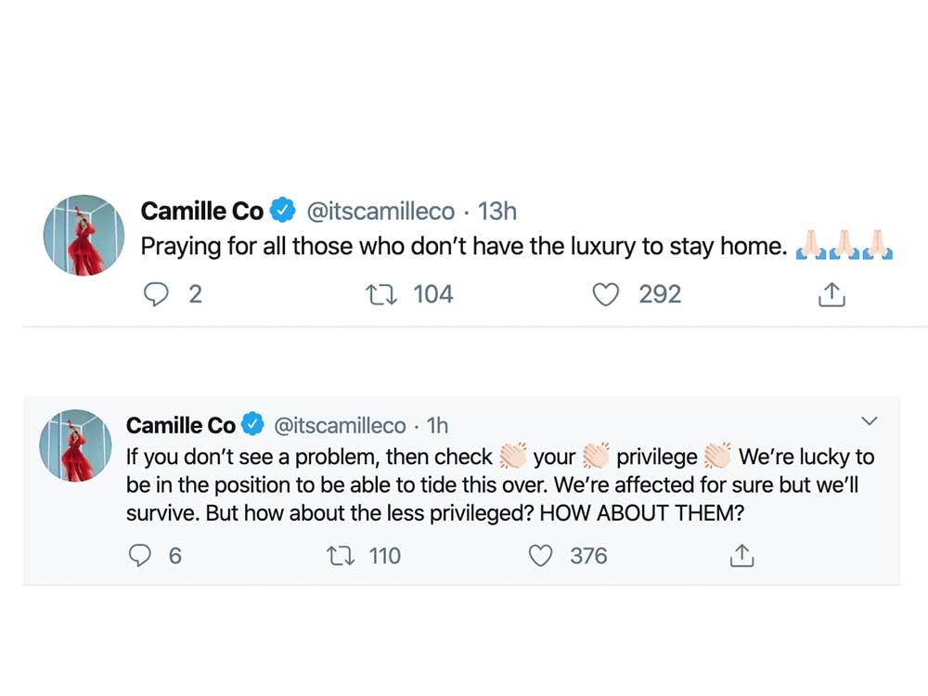Share the first tweet

831,294
